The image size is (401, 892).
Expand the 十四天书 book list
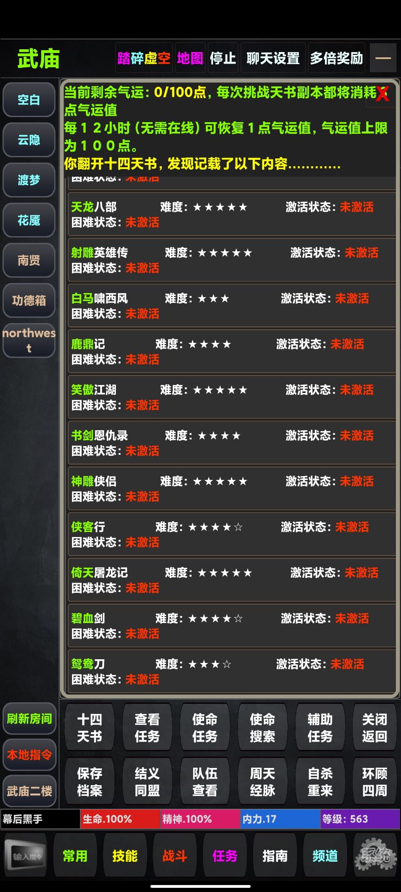pos(89,727)
